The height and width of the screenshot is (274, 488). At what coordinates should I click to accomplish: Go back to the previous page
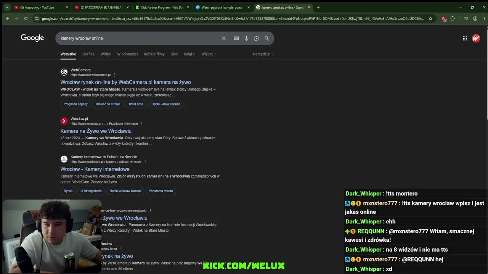pos(7,18)
